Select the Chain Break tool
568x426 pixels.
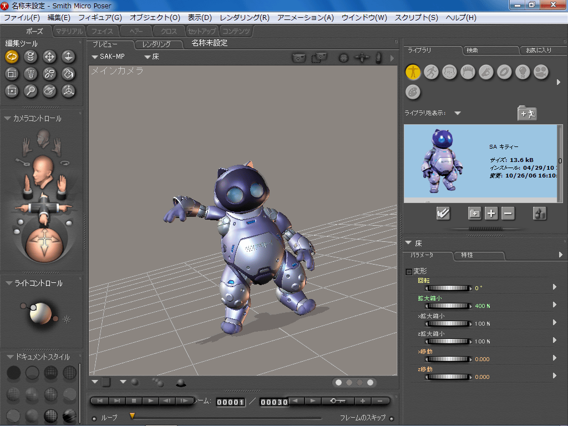(49, 74)
